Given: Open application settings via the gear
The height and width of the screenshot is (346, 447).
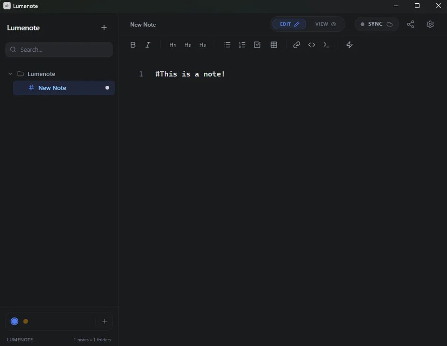Looking at the screenshot, I should coord(430,24).
